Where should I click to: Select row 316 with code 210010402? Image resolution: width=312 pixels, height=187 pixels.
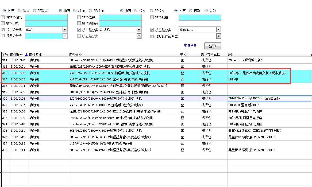click(18, 73)
